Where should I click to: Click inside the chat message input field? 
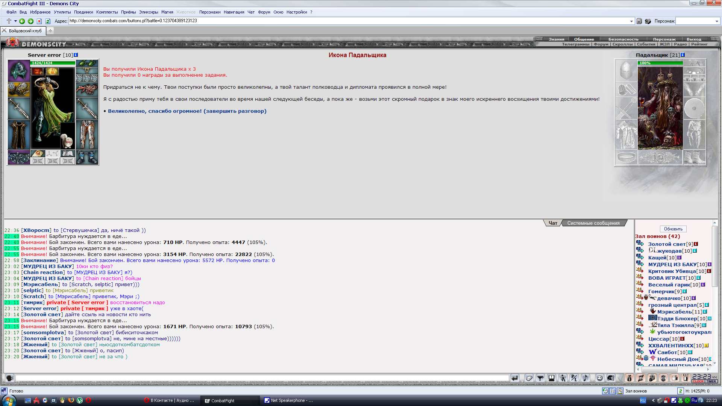262,378
